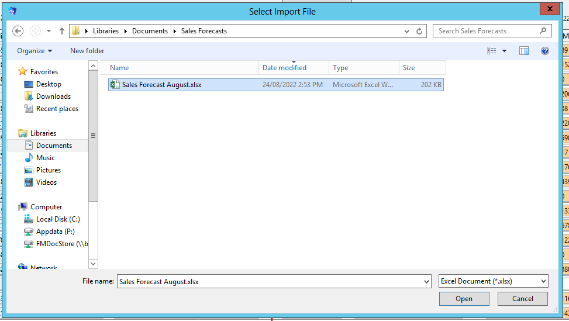Open Local Disk (C:)
The image size is (569, 321).
click(x=58, y=219)
